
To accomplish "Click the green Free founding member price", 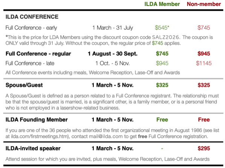I will coord(162,119).
